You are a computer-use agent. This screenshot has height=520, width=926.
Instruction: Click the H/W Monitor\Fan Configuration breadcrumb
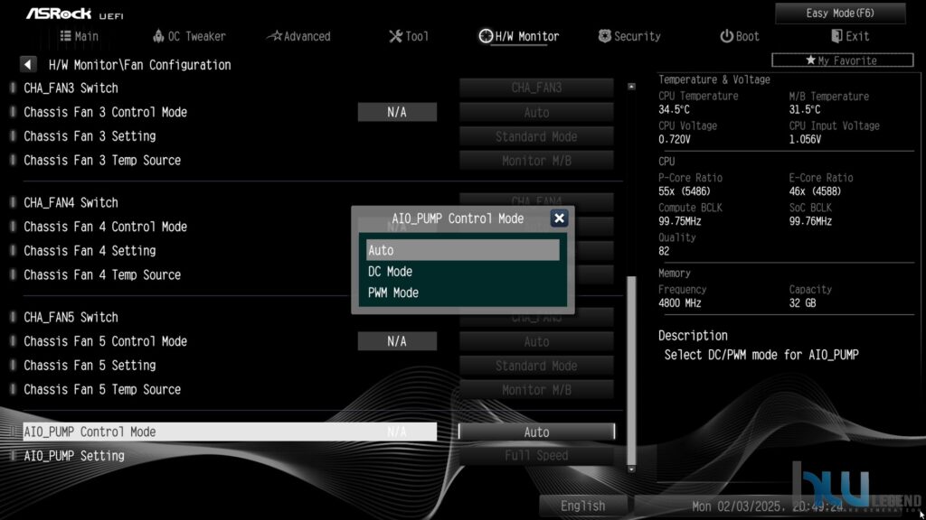click(x=140, y=65)
